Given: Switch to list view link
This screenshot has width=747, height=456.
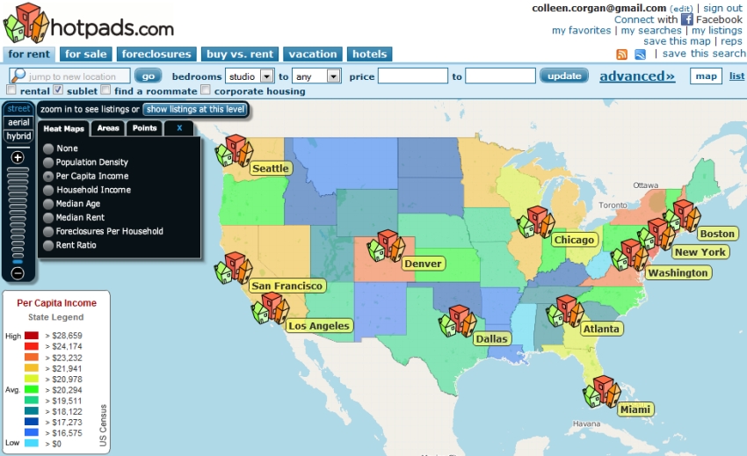Looking at the screenshot, I should (x=736, y=76).
